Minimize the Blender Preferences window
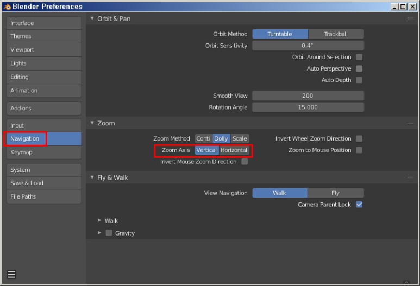The width and height of the screenshot is (420, 286). pyautogui.click(x=394, y=7)
